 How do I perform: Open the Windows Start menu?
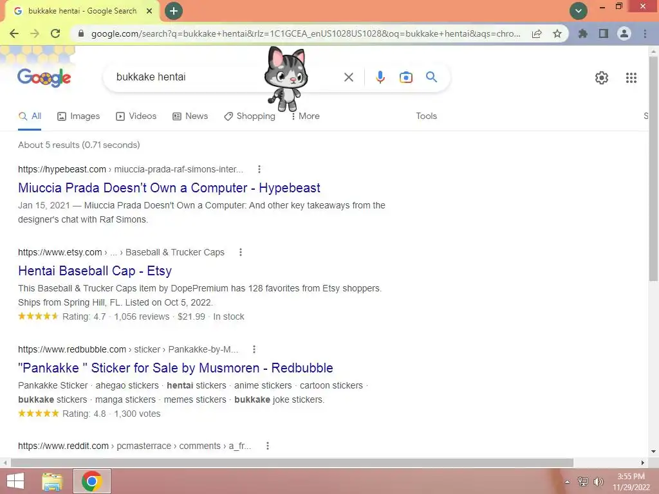16,481
